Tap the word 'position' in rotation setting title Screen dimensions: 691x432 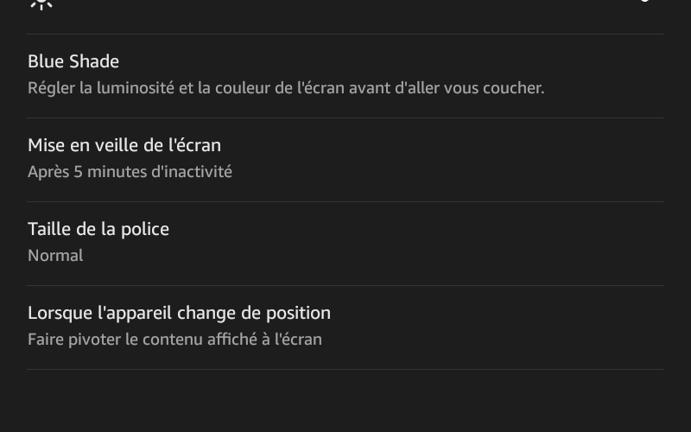click(x=298, y=314)
